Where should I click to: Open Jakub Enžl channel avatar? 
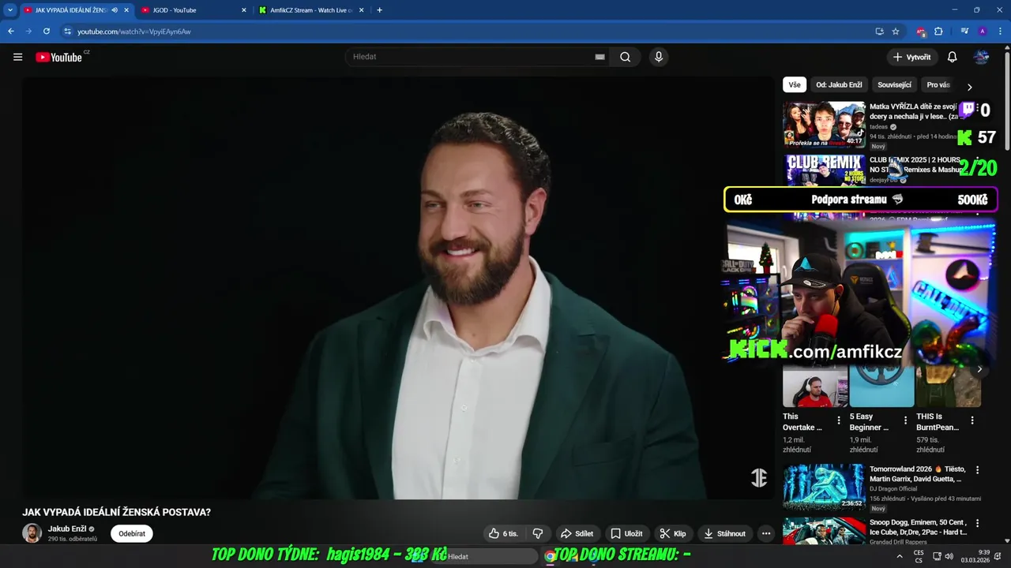(x=32, y=533)
